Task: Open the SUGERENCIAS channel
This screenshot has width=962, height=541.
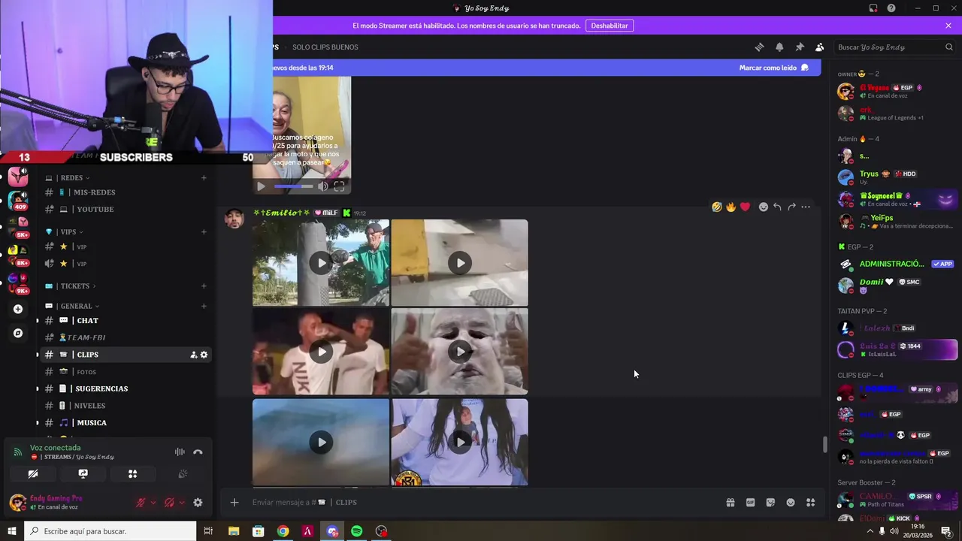Action: (x=125, y=388)
